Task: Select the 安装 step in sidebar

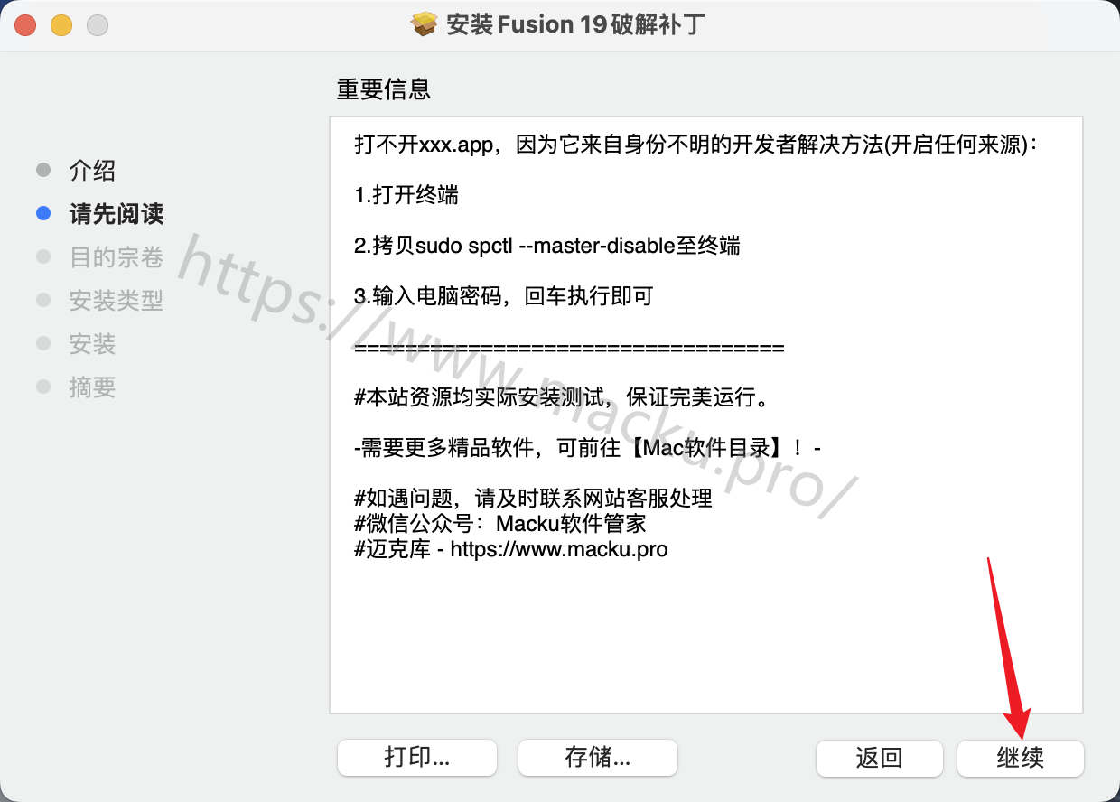Action: pos(93,344)
